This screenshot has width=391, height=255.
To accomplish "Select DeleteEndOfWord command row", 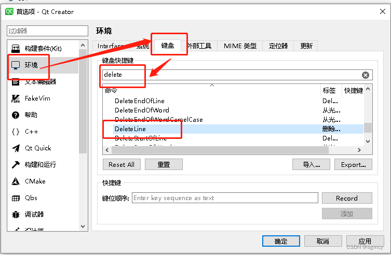I will click(x=233, y=110).
